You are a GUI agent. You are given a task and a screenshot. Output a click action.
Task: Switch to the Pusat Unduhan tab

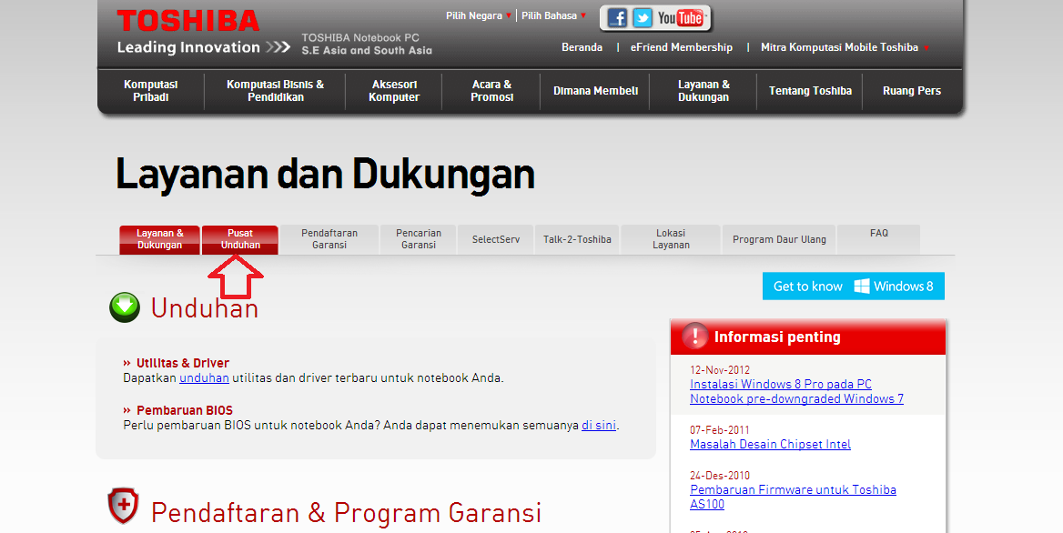coord(240,239)
